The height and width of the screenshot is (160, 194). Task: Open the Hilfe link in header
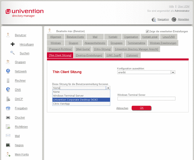[x=171, y=6]
